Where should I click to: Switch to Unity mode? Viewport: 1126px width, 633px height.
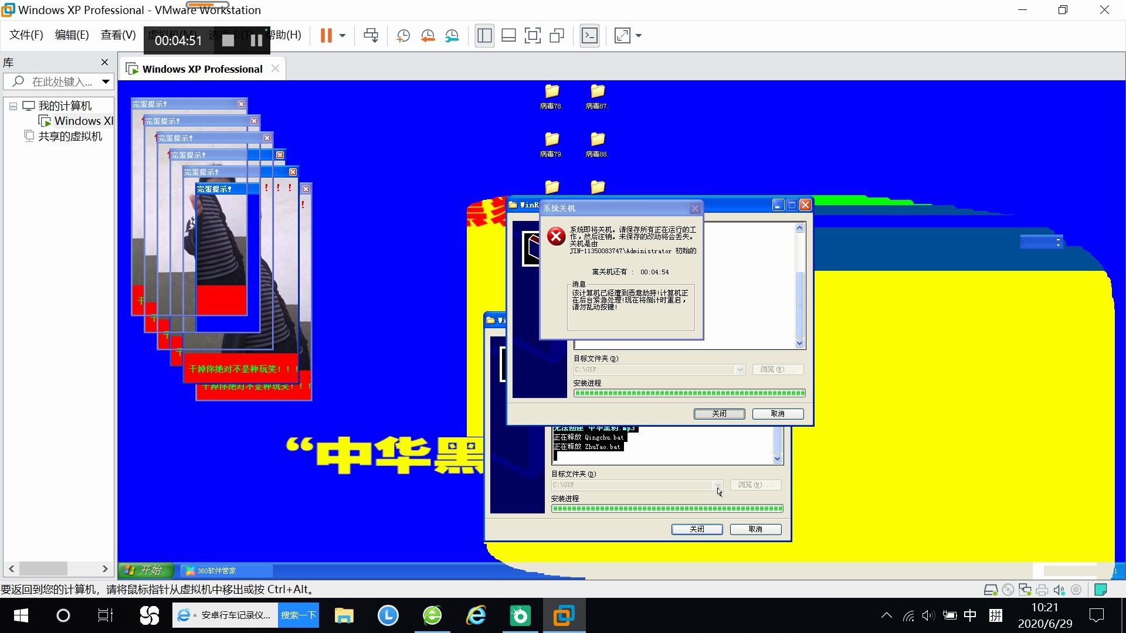(557, 36)
